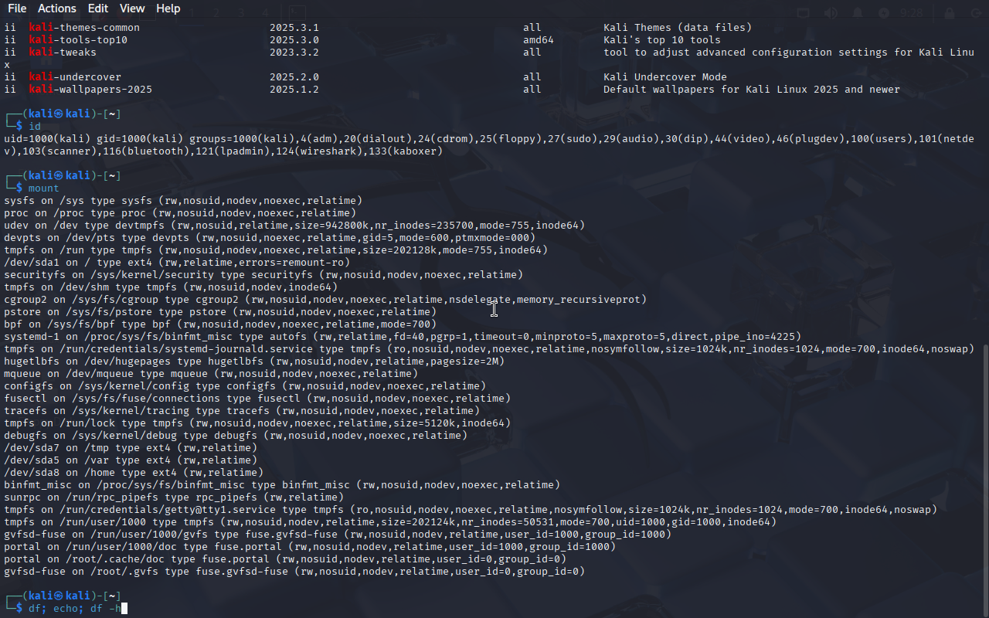Click the terminal's vertical scrollbar thumb
The image size is (989, 618).
985,479
